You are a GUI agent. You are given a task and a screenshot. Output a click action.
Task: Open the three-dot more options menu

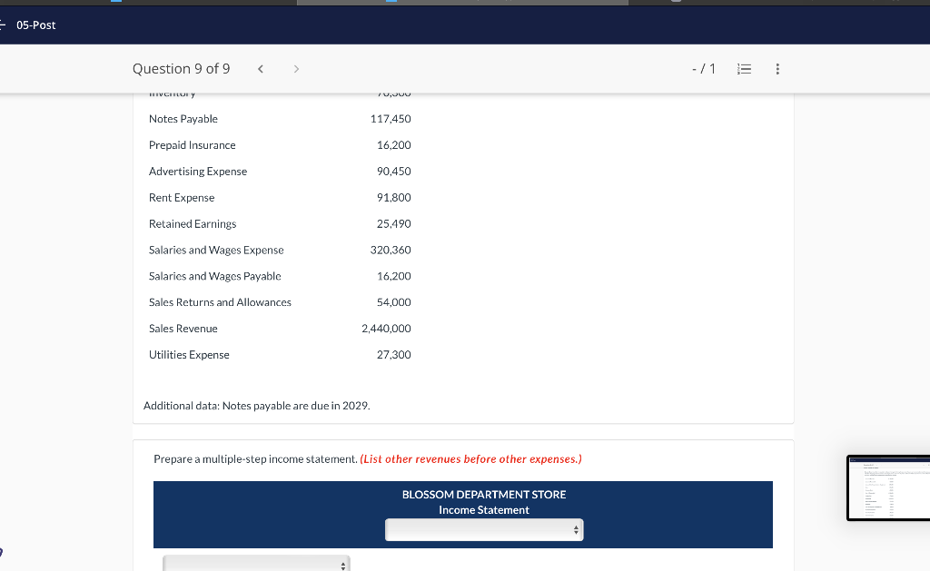click(x=777, y=69)
